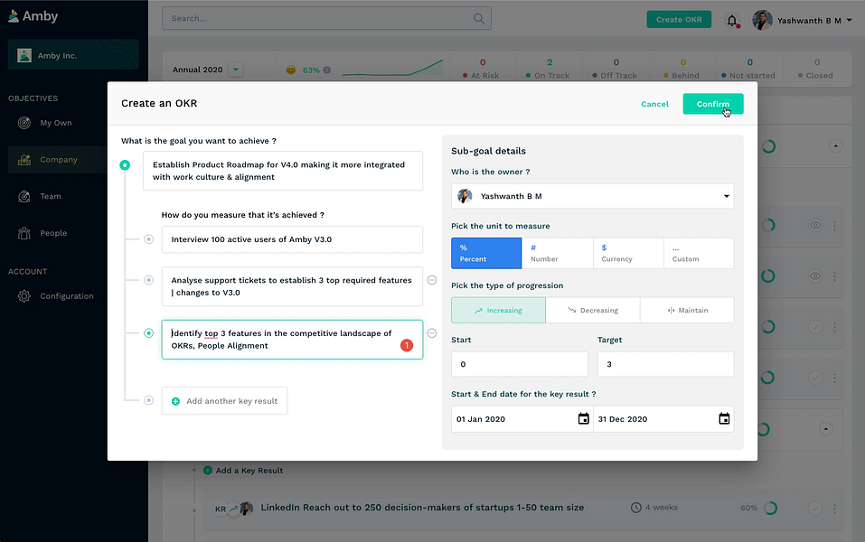This screenshot has height=542, width=865.
Task: Filter by Behind status
Action: 682,69
